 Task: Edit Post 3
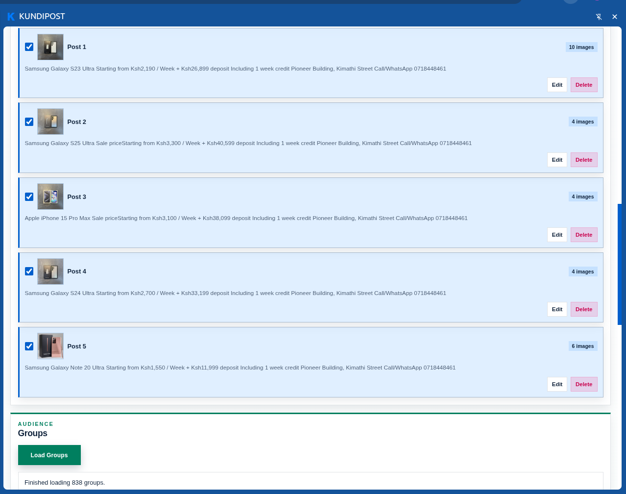557,235
